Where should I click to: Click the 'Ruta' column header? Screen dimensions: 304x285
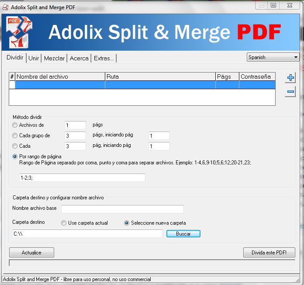pyautogui.click(x=160, y=76)
